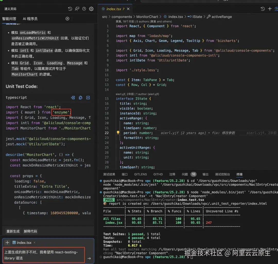
Task: Open chat history in Tongyi Lingma panel
Action: pyautogui.click(x=70, y=9)
